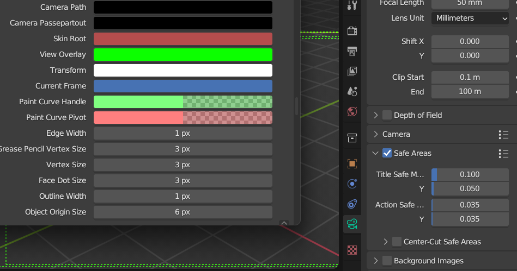Open the View Overlay green color swatch
Image resolution: width=517 pixels, height=271 pixels.
point(183,55)
